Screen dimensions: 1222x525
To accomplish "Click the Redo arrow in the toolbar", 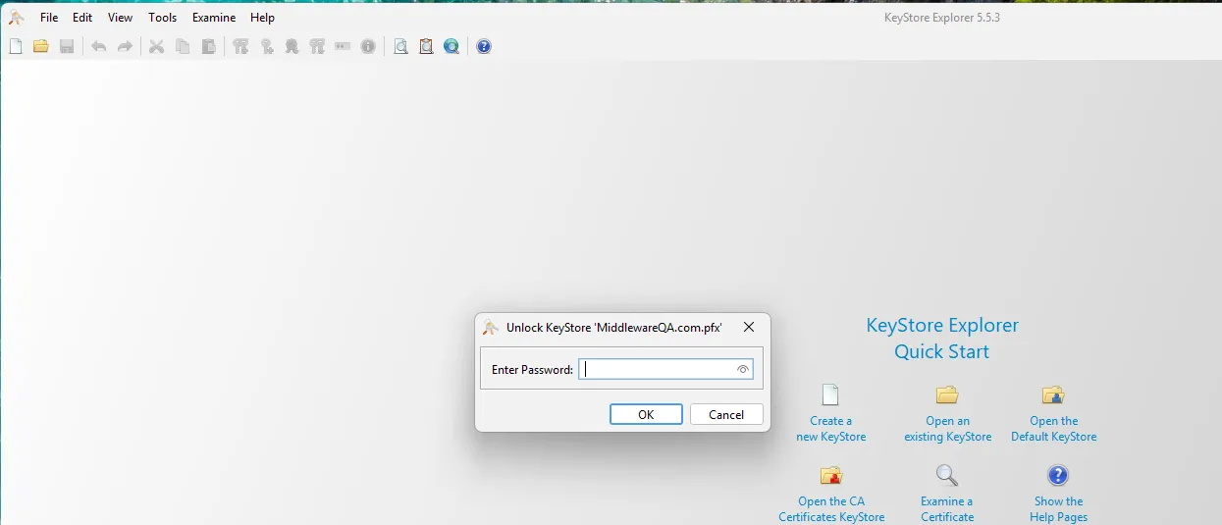I will point(125,46).
